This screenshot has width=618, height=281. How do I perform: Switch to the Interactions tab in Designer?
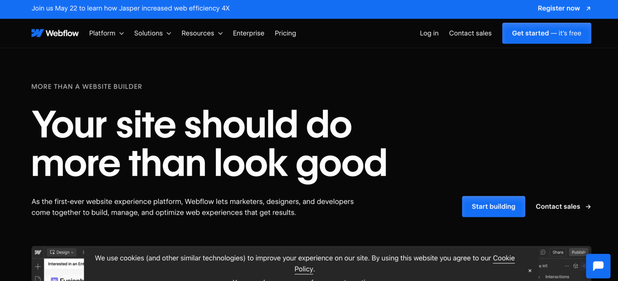(557, 277)
